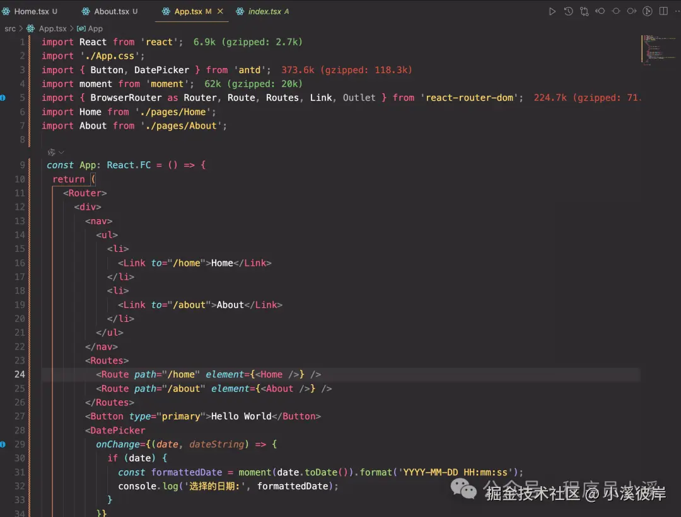The width and height of the screenshot is (681, 517).
Task: Open the circular git graph icon
Action: coord(648,11)
